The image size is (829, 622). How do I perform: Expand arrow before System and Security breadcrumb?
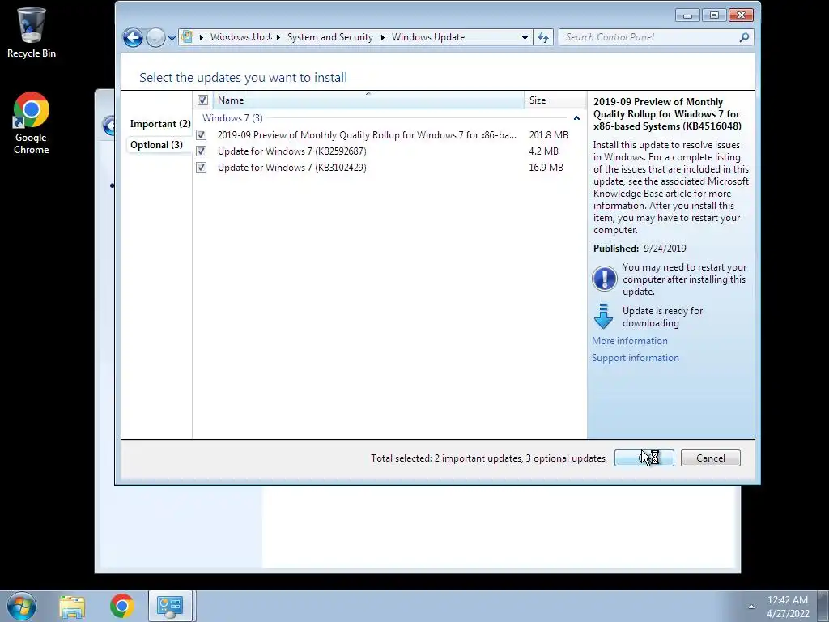pos(278,37)
